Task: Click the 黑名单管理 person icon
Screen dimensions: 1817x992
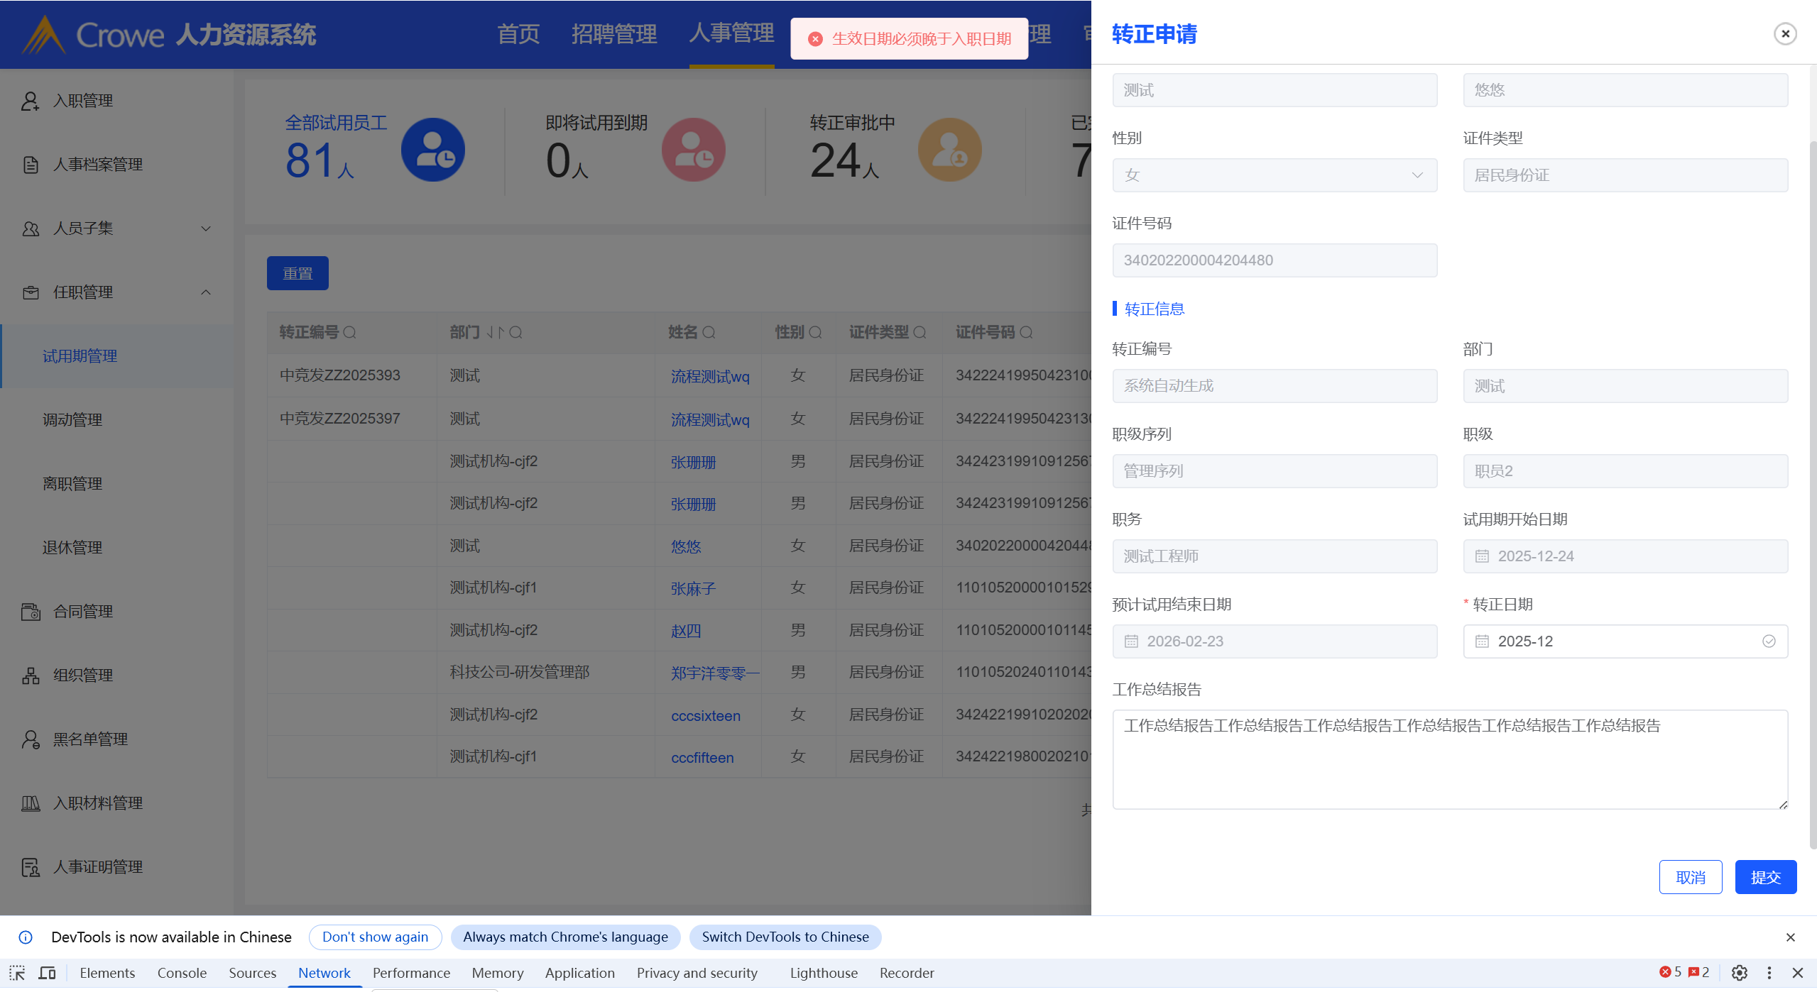Action: pos(30,739)
